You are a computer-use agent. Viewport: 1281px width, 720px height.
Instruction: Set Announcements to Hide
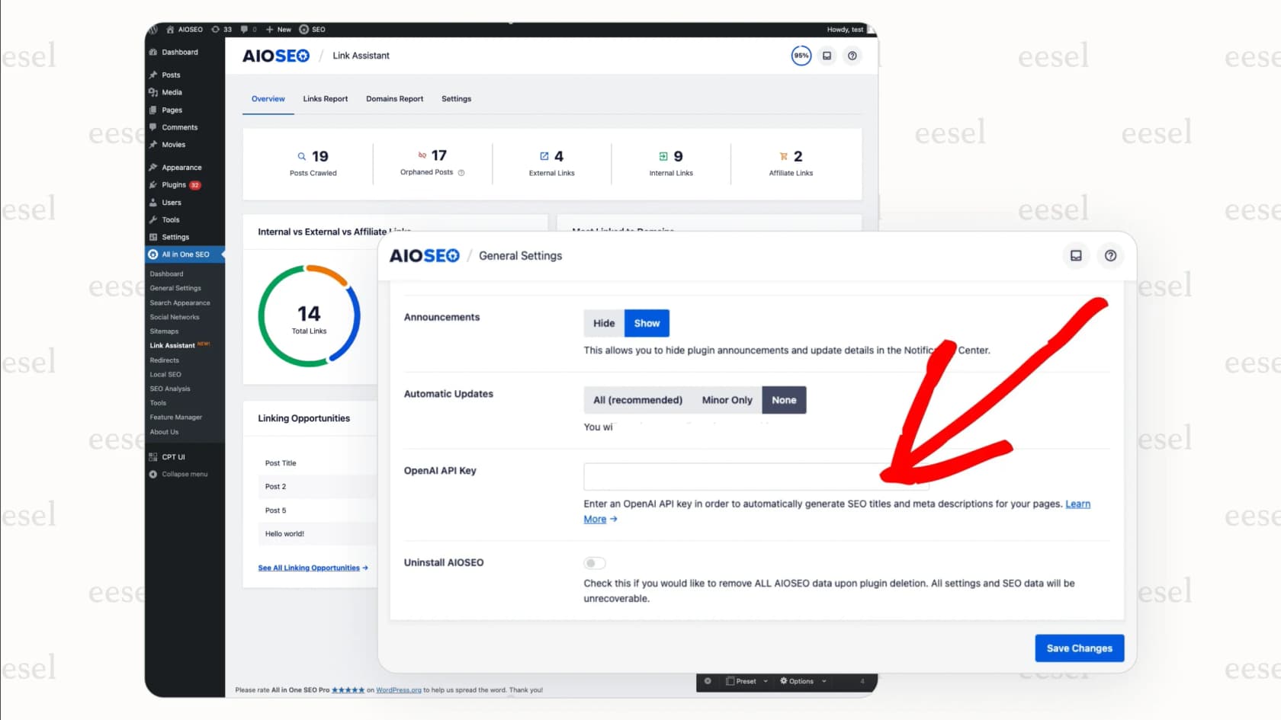tap(604, 323)
